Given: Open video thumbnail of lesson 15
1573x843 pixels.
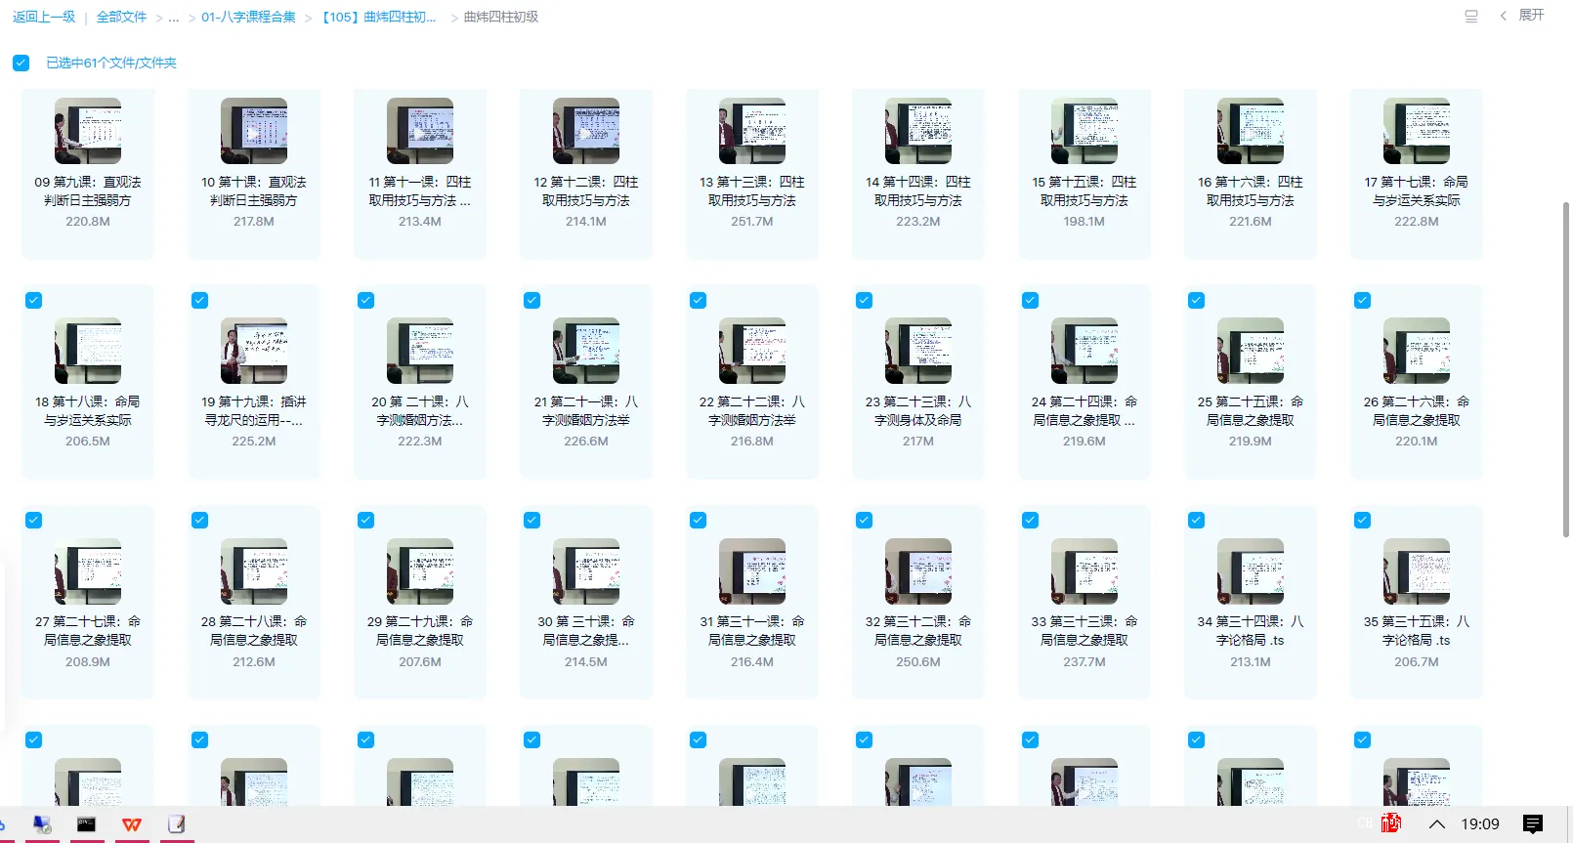Looking at the screenshot, I should 1084,131.
